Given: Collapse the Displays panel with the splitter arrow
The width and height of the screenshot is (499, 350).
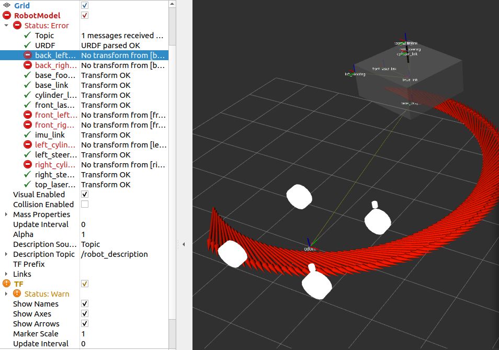Looking at the screenshot, I should (x=184, y=244).
